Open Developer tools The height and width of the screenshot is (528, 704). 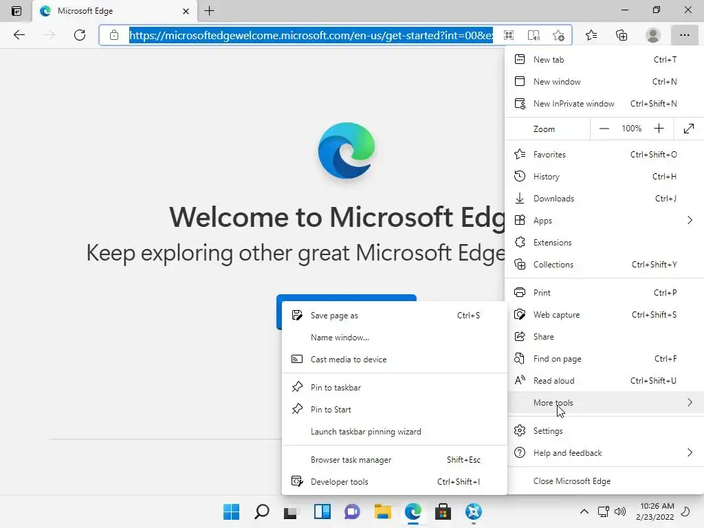click(x=394, y=482)
